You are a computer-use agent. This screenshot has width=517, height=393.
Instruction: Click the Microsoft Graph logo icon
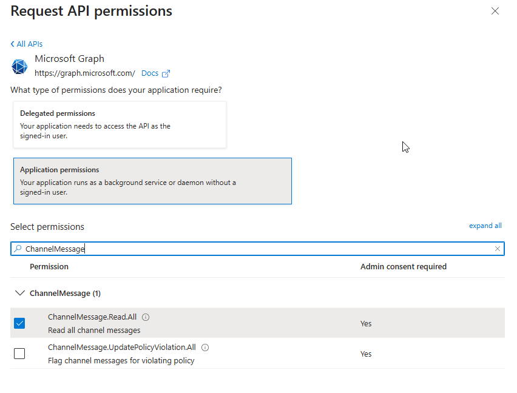pyautogui.click(x=20, y=67)
